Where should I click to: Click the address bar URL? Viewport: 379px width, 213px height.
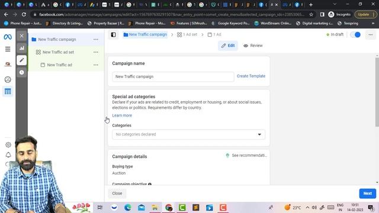point(172,14)
